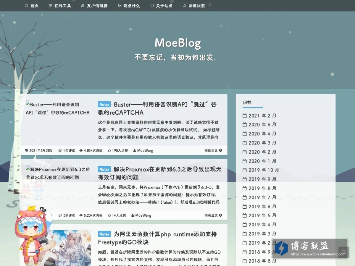Open archive 2019 年 6 月
355x266 pixels.
click(x=260, y=207)
